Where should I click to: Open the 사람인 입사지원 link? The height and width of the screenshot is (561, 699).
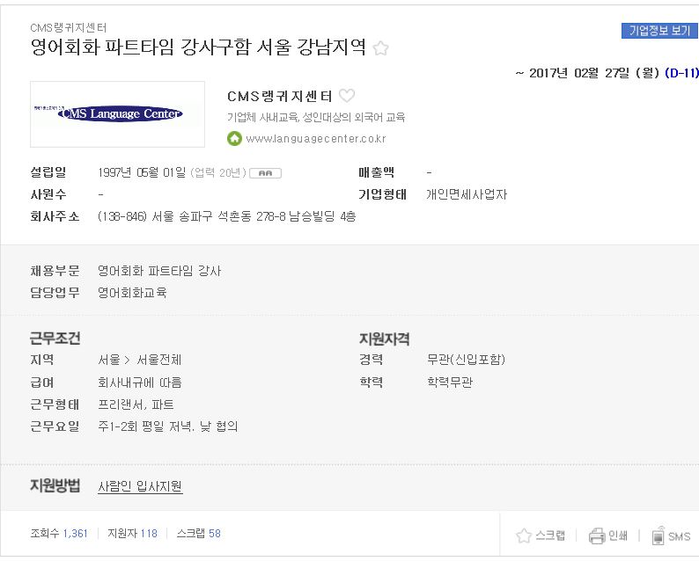click(x=140, y=486)
